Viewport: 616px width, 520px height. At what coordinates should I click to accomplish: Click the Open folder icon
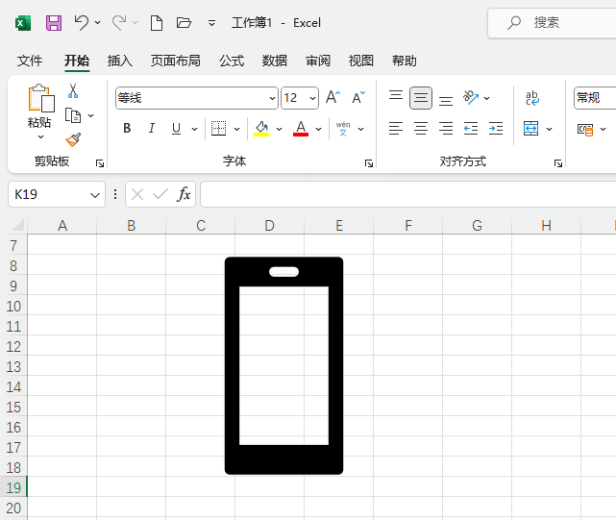[x=184, y=22]
